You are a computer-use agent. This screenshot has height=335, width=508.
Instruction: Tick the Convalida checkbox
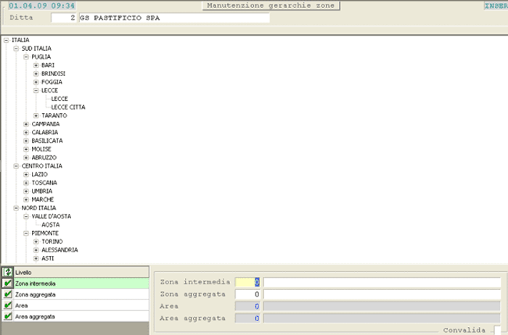point(495,329)
